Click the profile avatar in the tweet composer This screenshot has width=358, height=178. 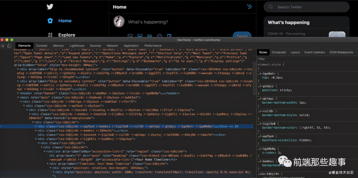coord(119,22)
